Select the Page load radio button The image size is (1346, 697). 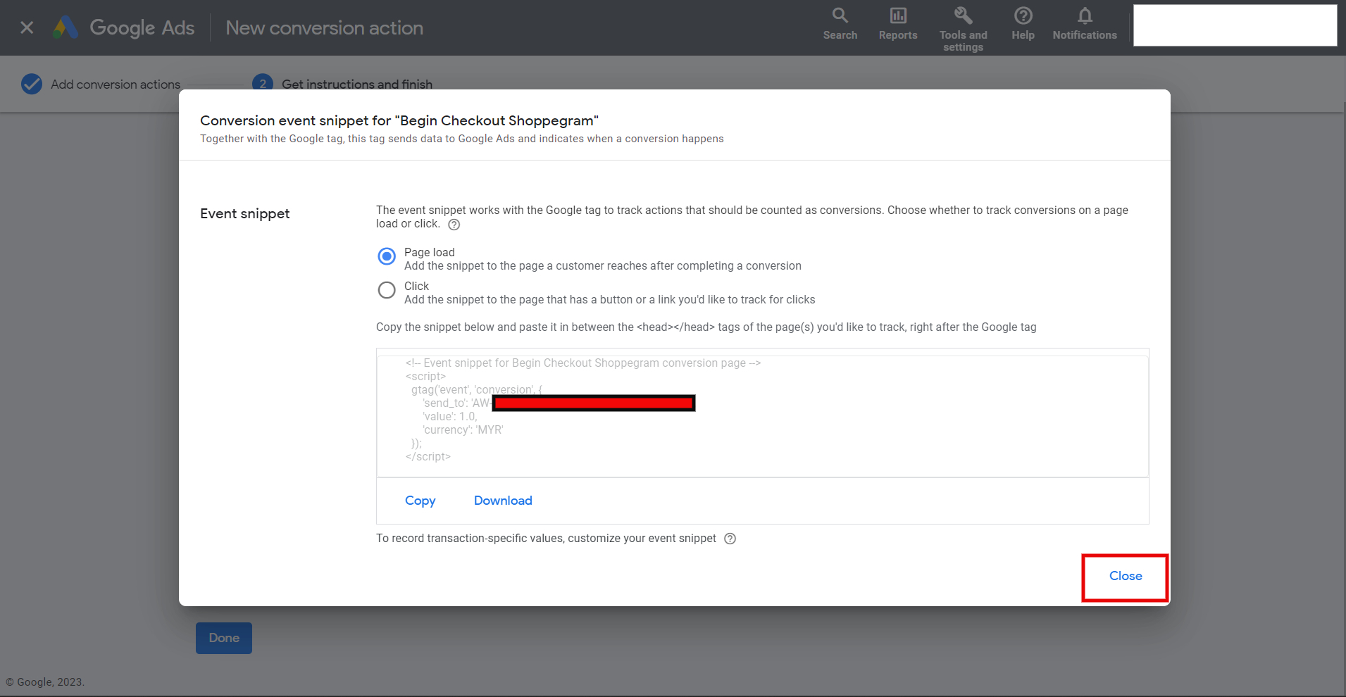coord(387,256)
